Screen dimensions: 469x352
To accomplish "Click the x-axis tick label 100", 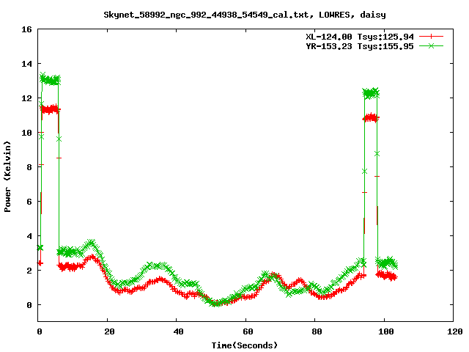I will click(386, 331).
